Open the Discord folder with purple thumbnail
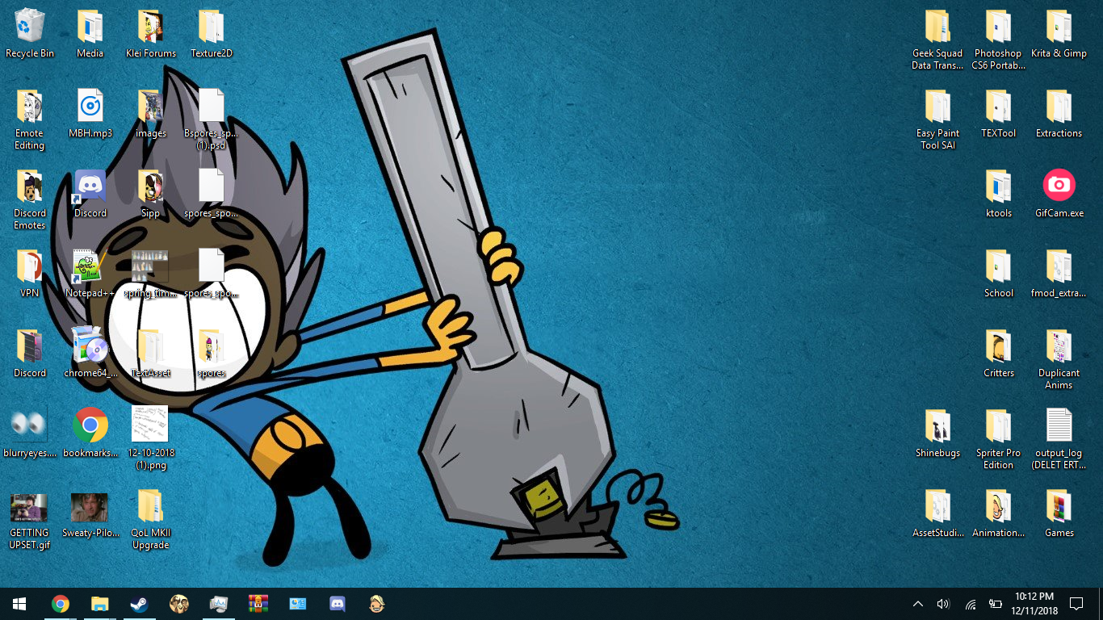The width and height of the screenshot is (1103, 620). click(30, 354)
